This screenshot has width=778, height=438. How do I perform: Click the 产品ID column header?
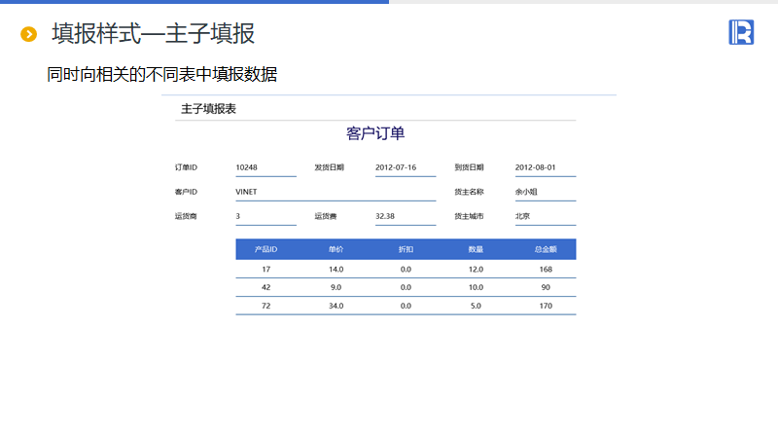click(265, 249)
